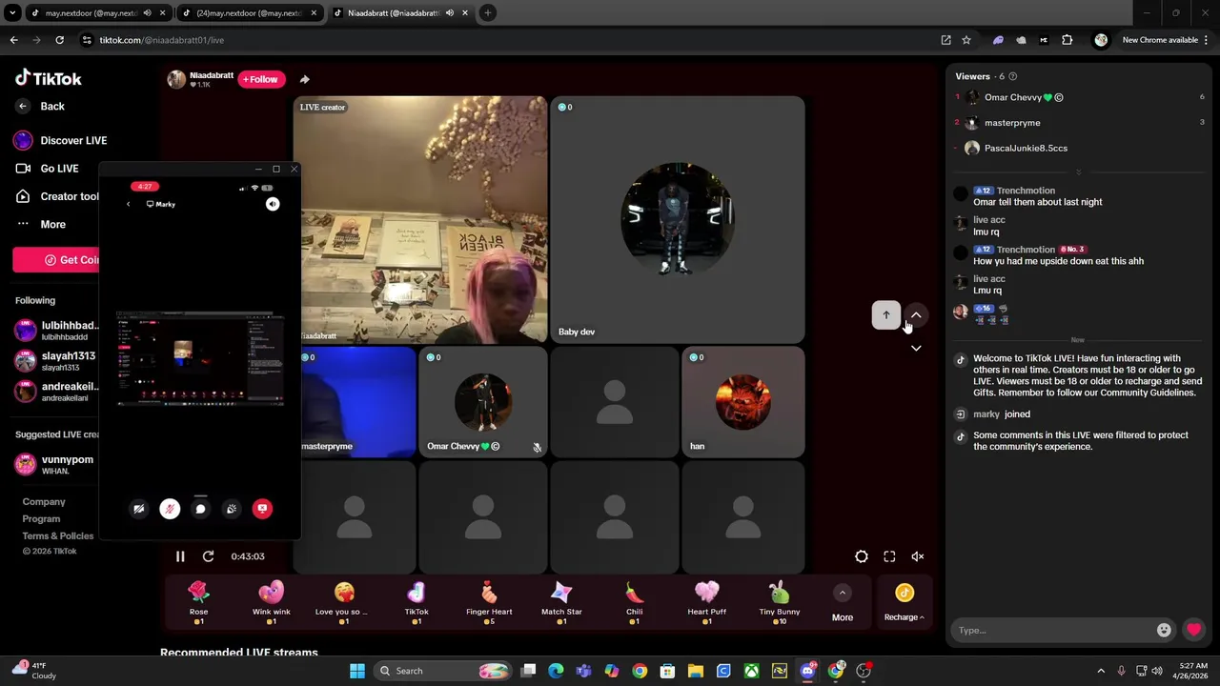1220x686 pixels.
Task: Enter fullscreen mode on the live player
Action: [x=889, y=556]
